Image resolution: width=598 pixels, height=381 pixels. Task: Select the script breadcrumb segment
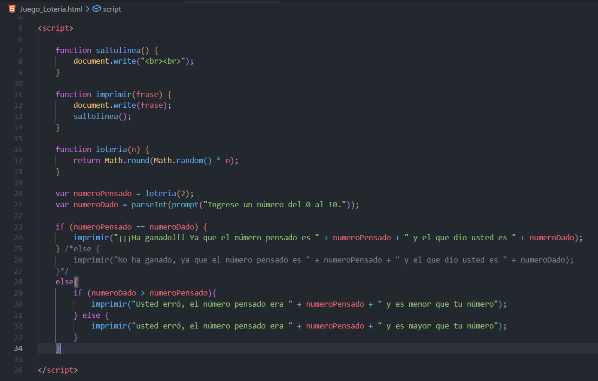(x=112, y=9)
